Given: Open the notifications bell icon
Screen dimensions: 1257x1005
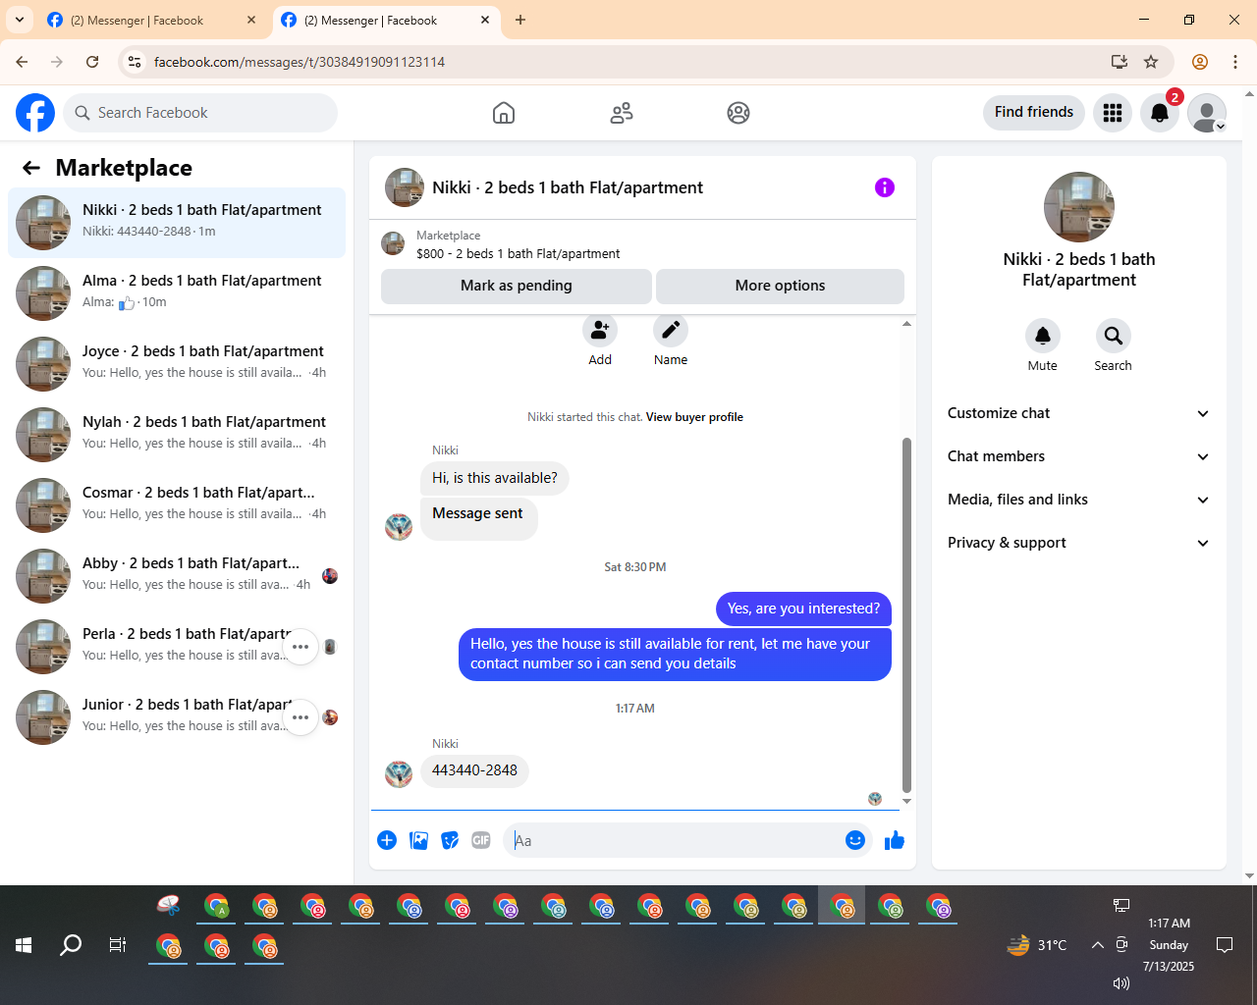Looking at the screenshot, I should click(x=1160, y=113).
